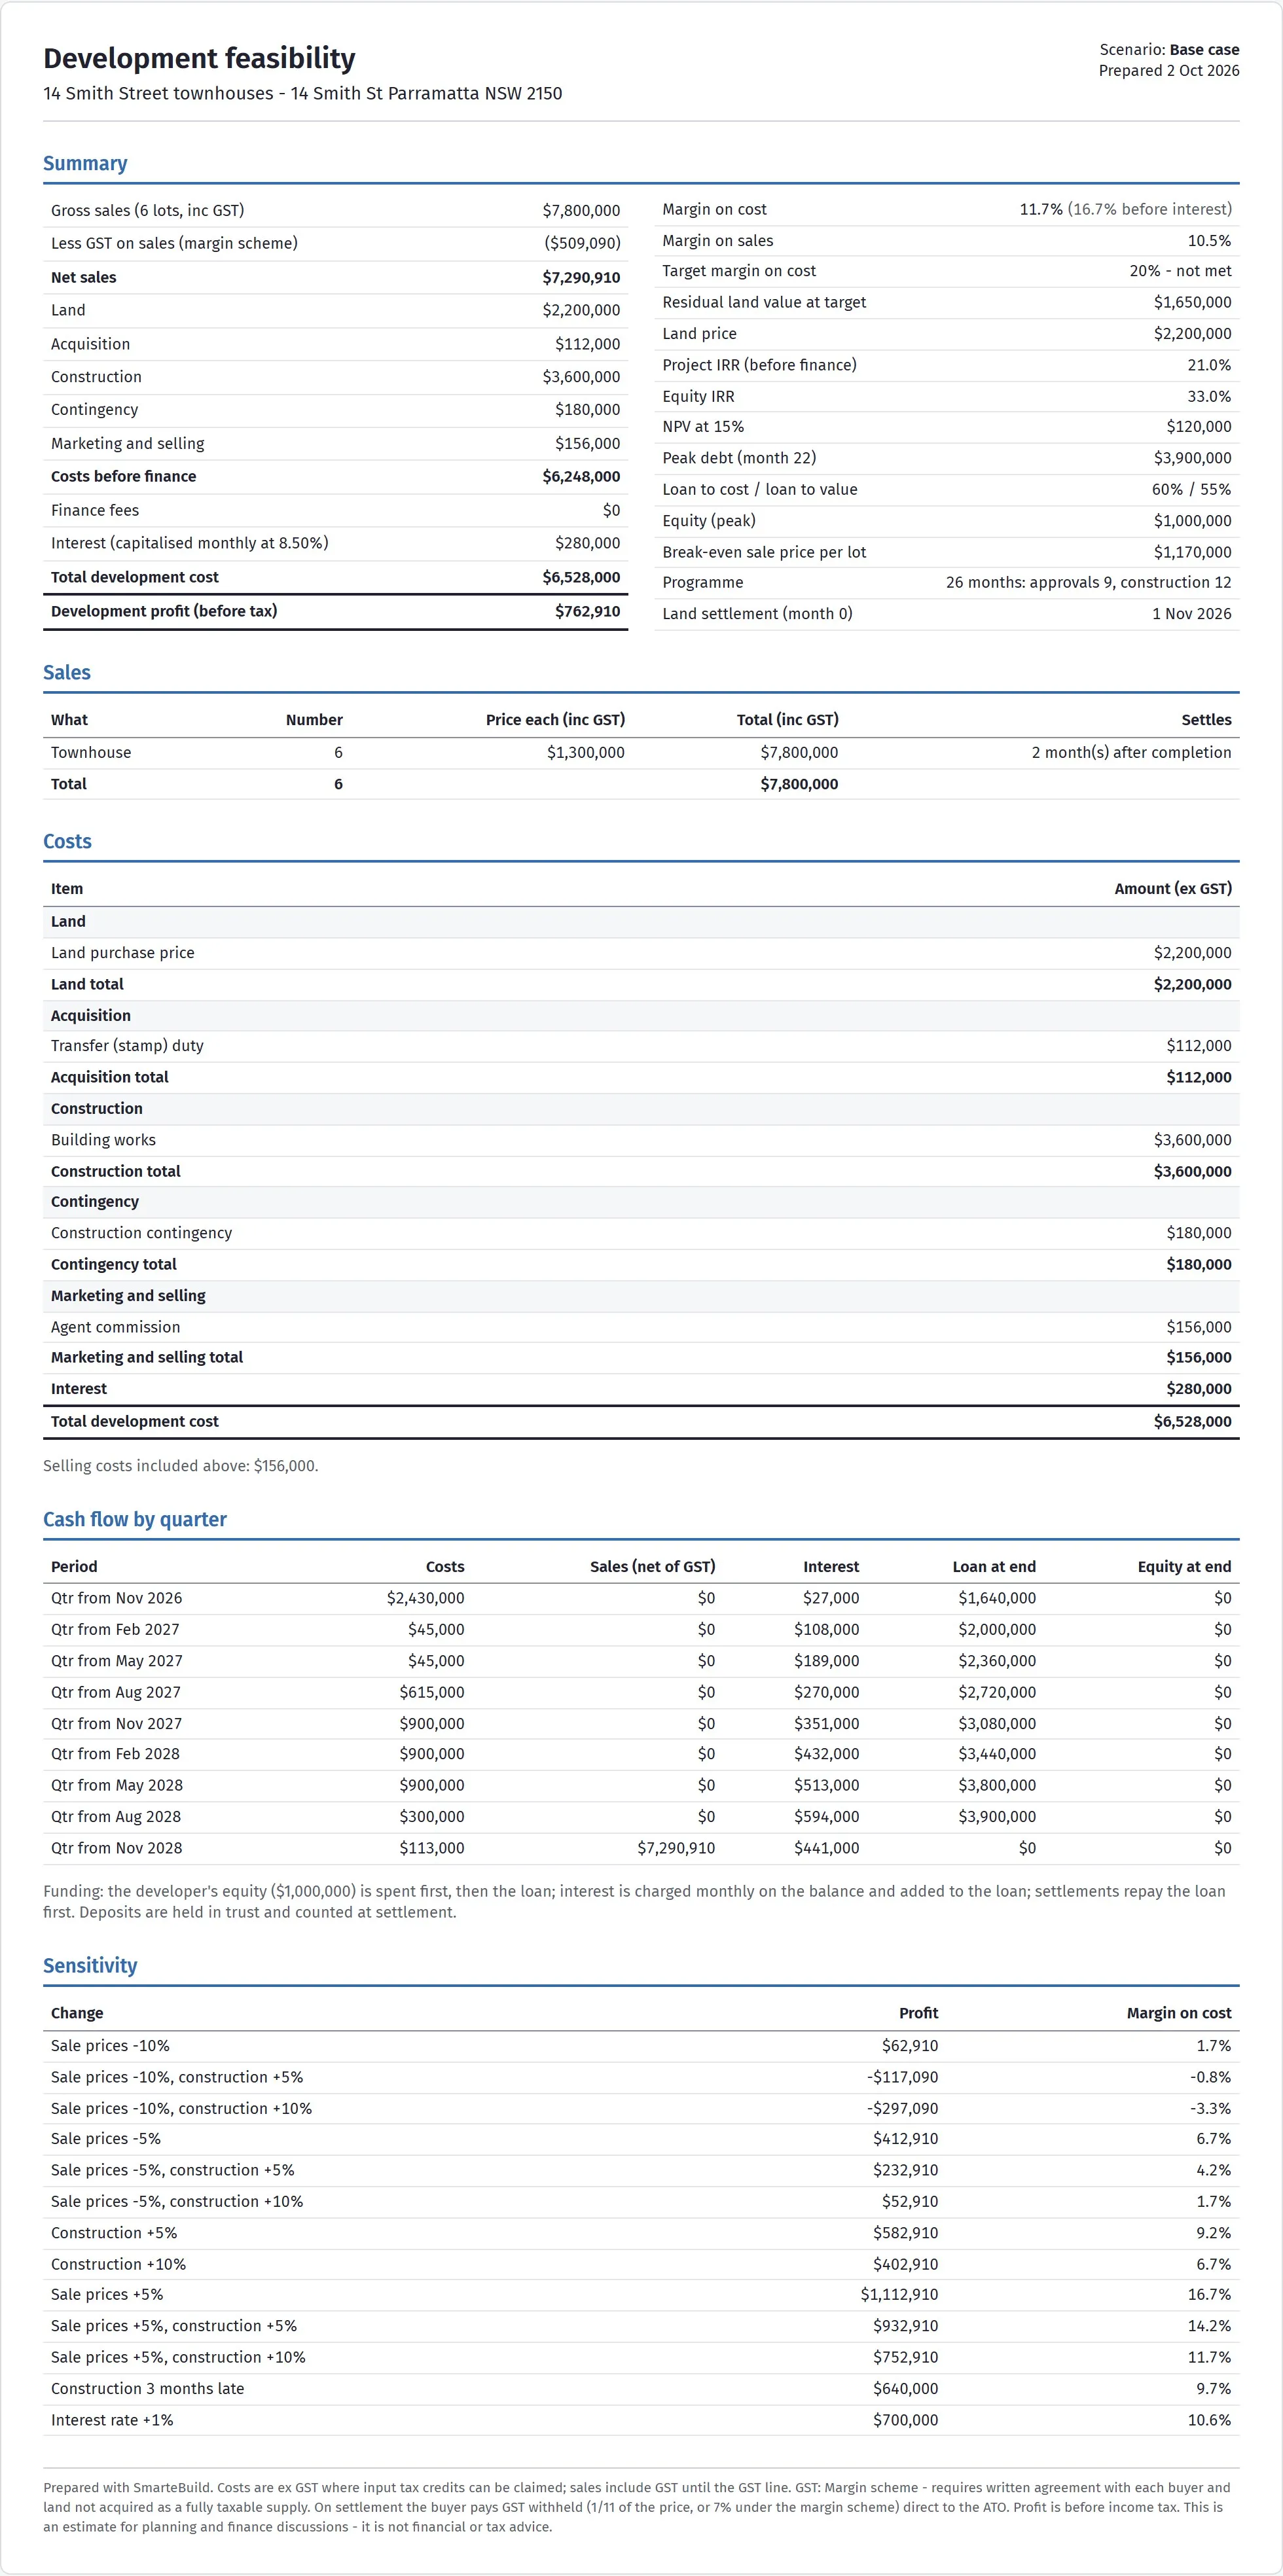Click the Qtr from Feb 2027 period

coord(115,1630)
